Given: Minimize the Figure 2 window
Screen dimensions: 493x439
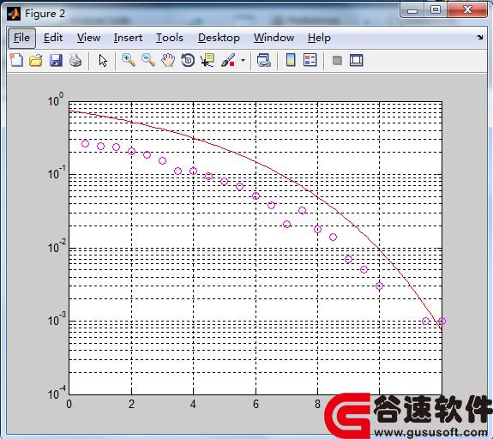Looking at the screenshot, I should [x=412, y=10].
